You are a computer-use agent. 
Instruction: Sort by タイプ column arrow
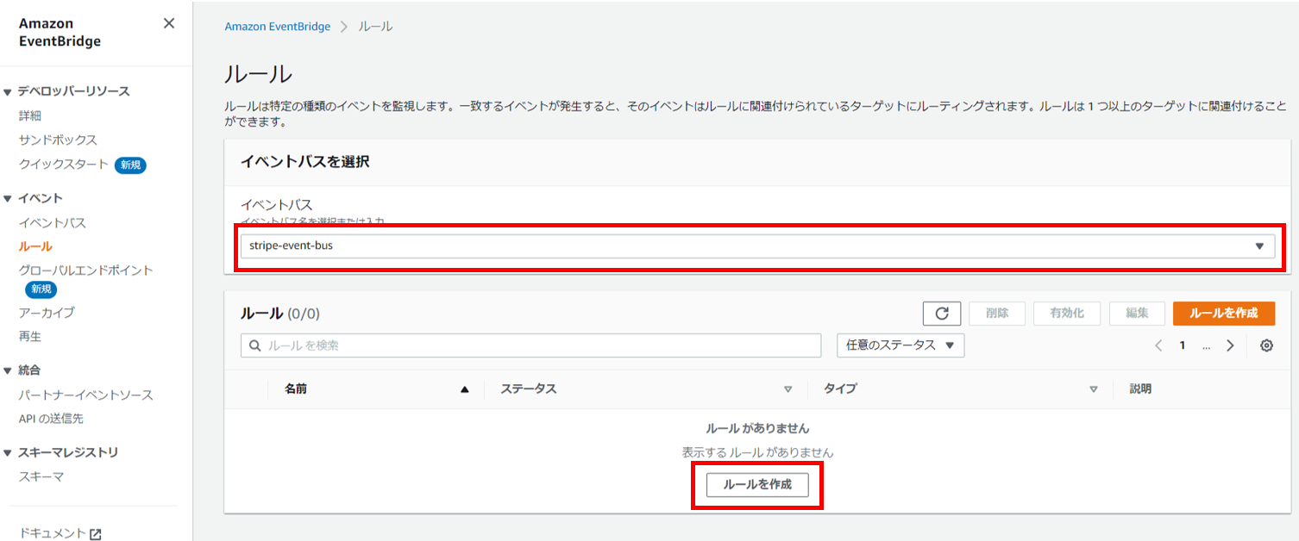(1094, 389)
